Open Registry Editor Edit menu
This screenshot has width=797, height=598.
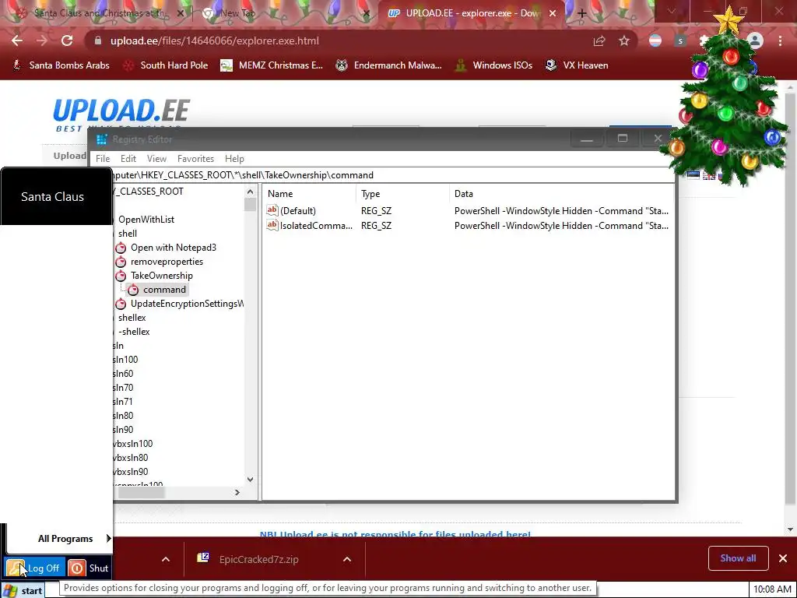click(128, 159)
